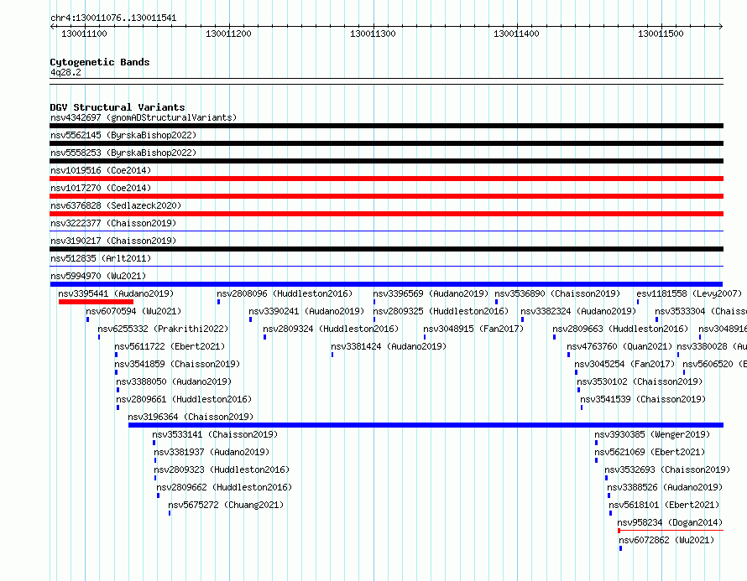Select nsv5618101 (Ebert2021) label

[664, 505]
